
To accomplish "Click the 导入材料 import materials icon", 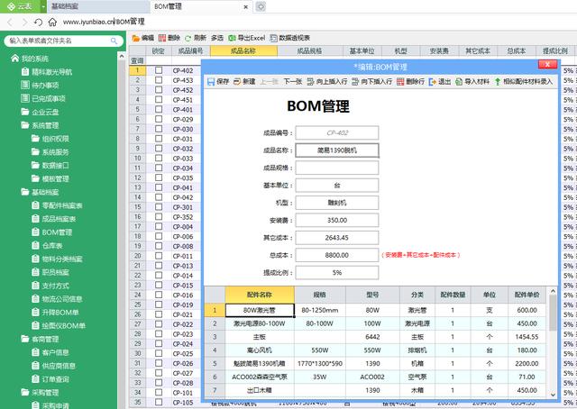I will tap(460, 81).
